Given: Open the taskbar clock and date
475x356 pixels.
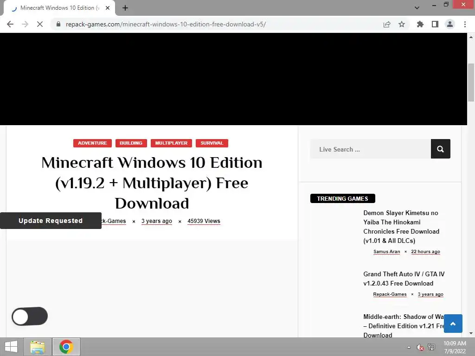Looking at the screenshot, I should [x=455, y=347].
